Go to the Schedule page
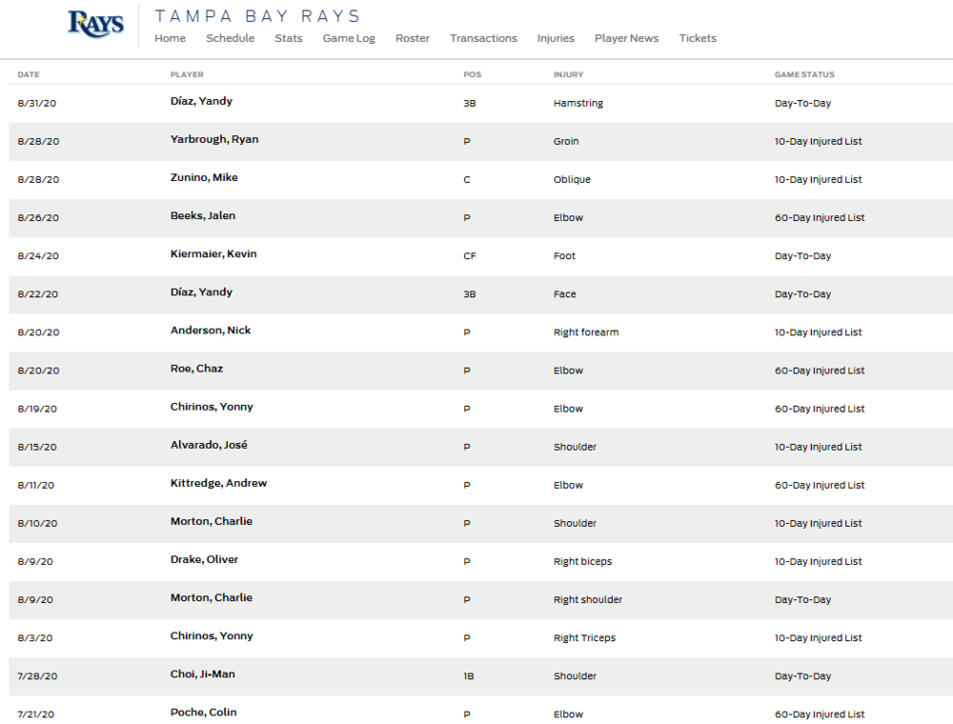 pos(230,38)
